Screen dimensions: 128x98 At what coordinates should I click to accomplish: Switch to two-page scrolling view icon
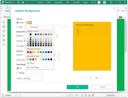coord(93,95)
